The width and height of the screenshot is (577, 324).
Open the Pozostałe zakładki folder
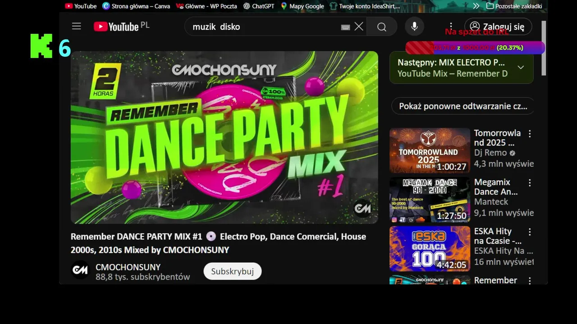pos(514,6)
